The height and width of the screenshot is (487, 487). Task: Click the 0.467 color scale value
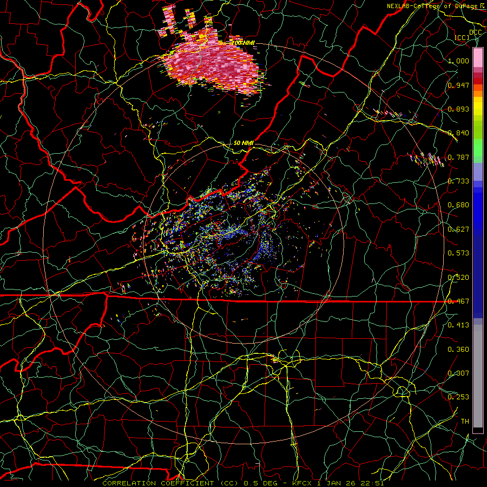(x=458, y=301)
